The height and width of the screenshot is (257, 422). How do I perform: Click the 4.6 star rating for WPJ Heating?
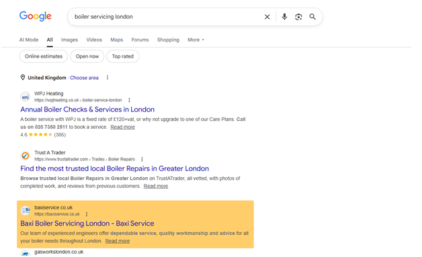(x=43, y=135)
